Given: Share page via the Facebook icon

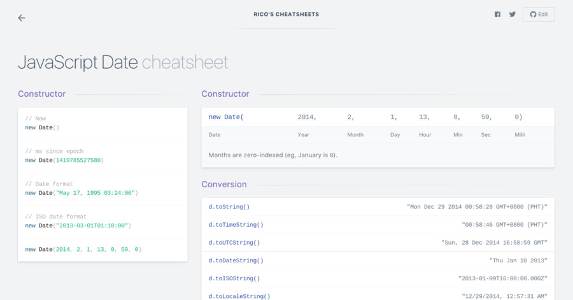Looking at the screenshot, I should click(x=497, y=14).
